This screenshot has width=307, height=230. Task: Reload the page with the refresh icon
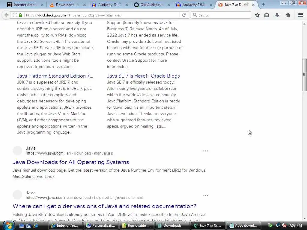pyautogui.click(x=184, y=15)
